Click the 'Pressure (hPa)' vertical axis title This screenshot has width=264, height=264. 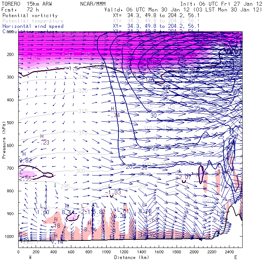[4, 140]
